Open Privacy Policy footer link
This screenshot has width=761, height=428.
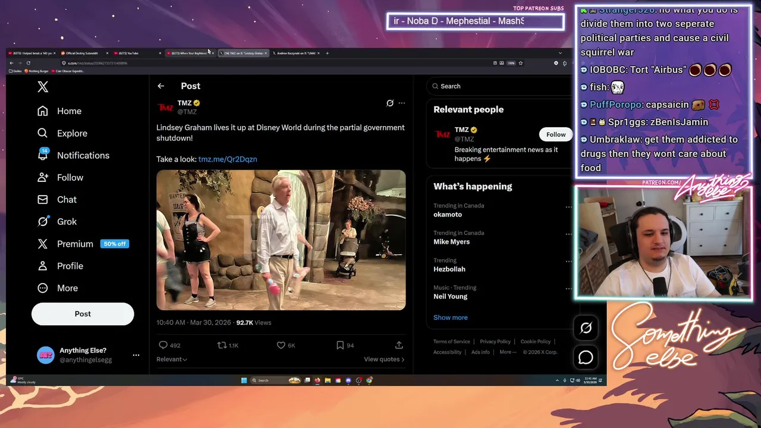(495, 342)
